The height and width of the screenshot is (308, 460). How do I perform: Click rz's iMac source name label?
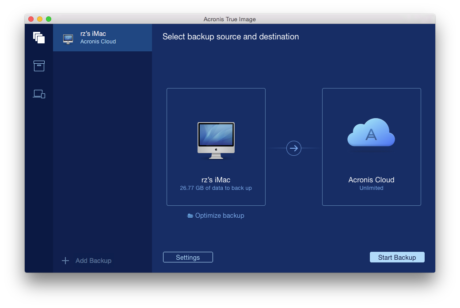click(216, 180)
